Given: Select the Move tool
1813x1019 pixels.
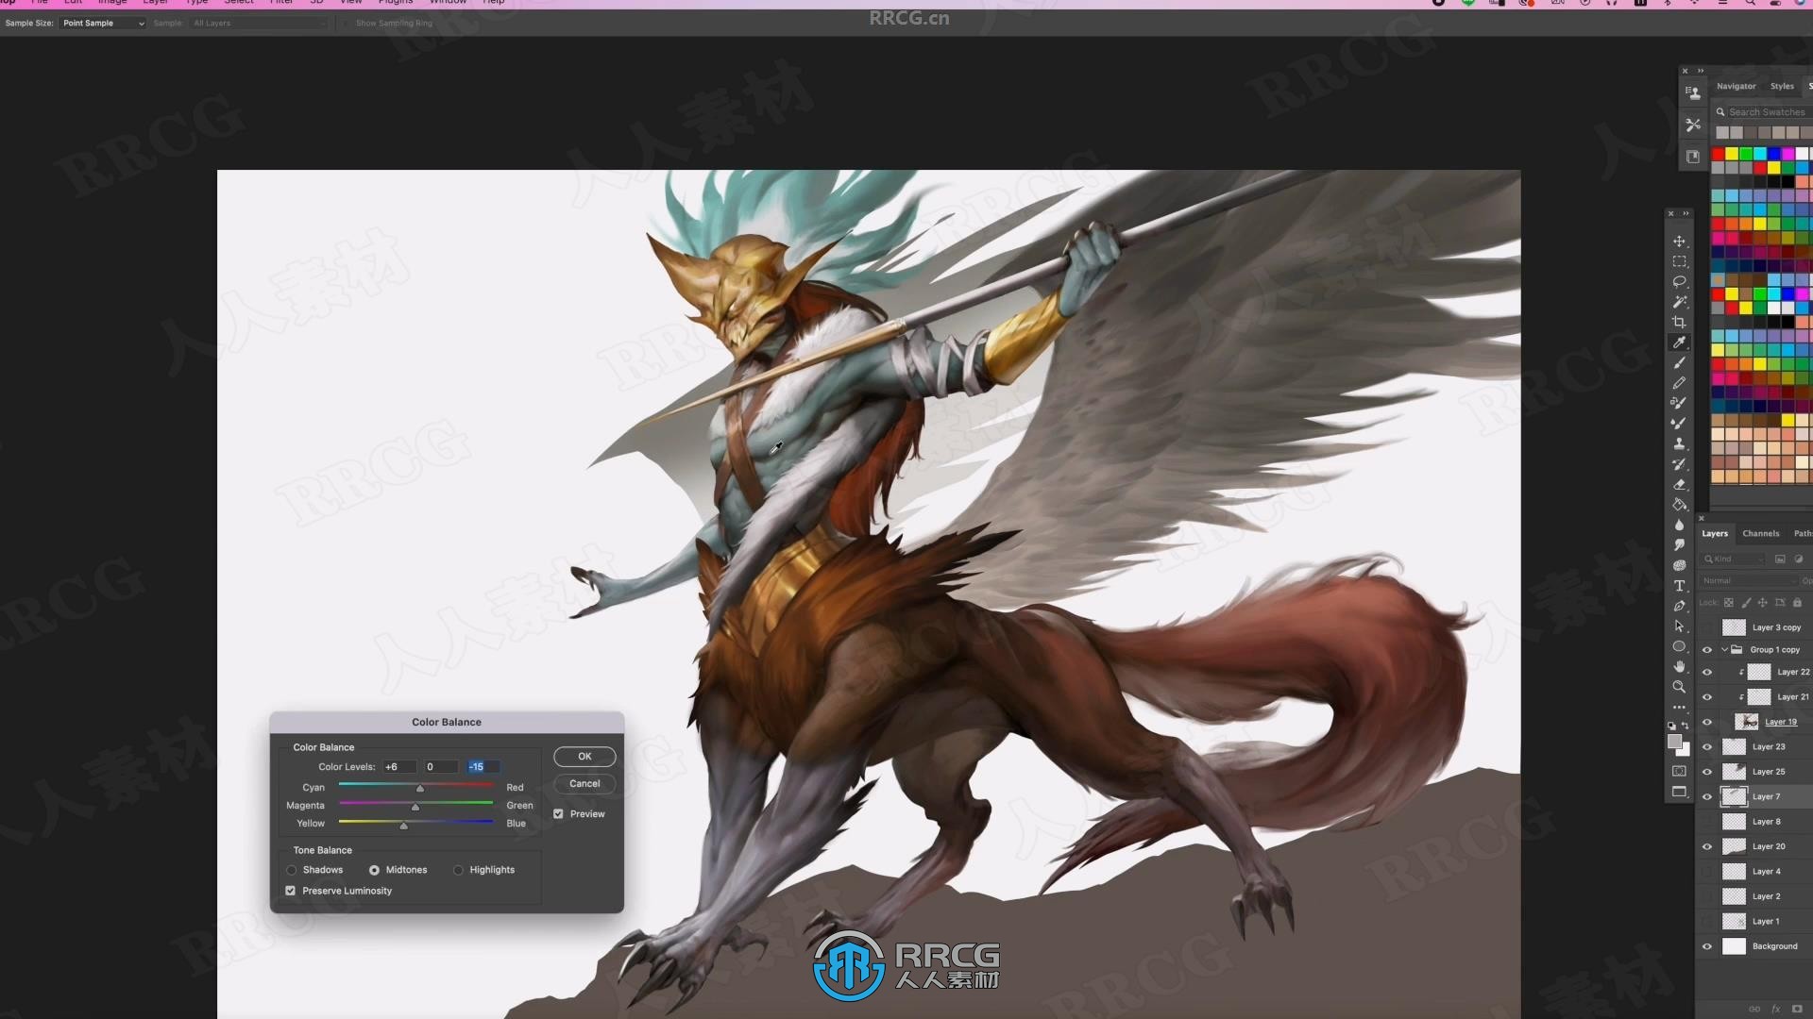Looking at the screenshot, I should 1679,242.
